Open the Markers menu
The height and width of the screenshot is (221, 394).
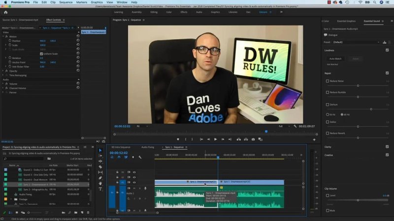tap(82, 2)
